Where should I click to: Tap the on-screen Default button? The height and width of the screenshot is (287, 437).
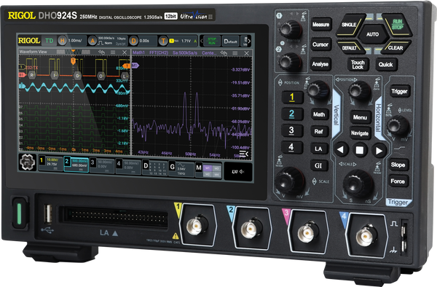point(230,42)
